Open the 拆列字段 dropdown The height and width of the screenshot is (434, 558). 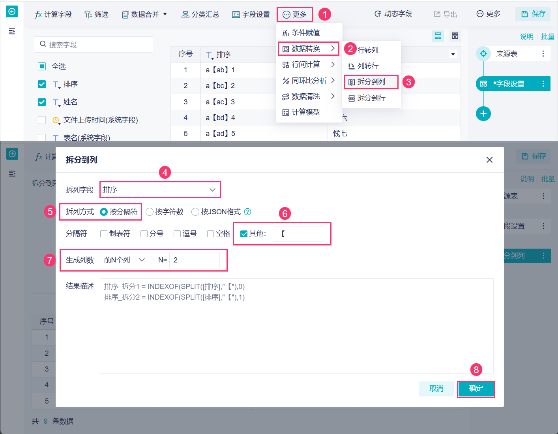coord(160,190)
